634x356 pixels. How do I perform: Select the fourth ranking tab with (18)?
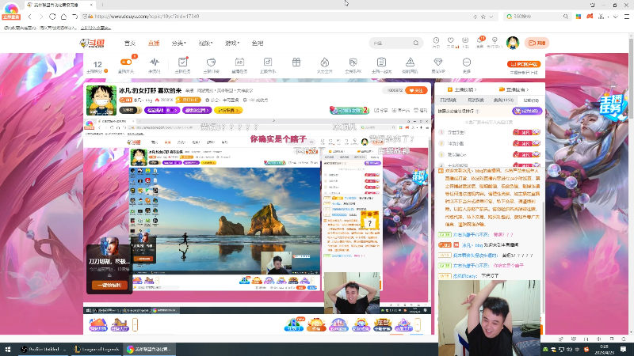coord(531,100)
